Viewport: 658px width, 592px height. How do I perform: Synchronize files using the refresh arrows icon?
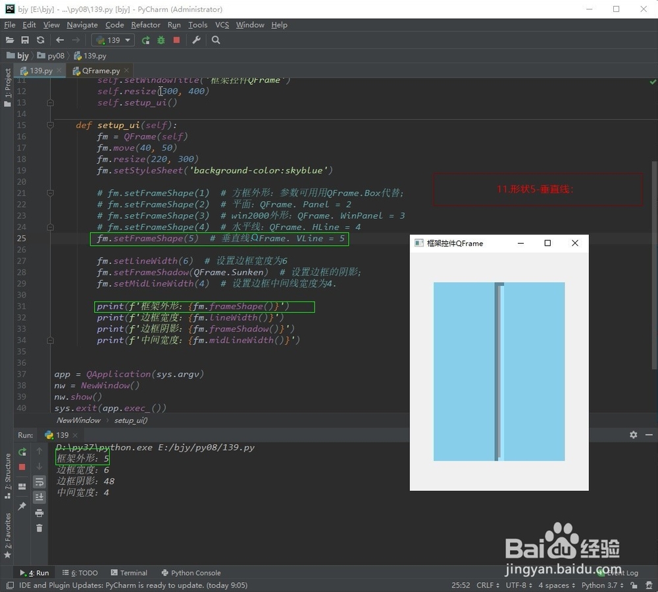point(40,40)
